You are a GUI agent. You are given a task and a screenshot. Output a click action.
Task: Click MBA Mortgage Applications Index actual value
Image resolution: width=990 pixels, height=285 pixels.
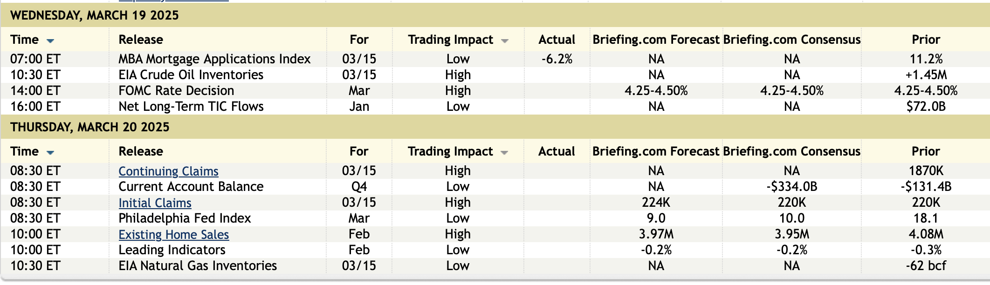click(557, 59)
